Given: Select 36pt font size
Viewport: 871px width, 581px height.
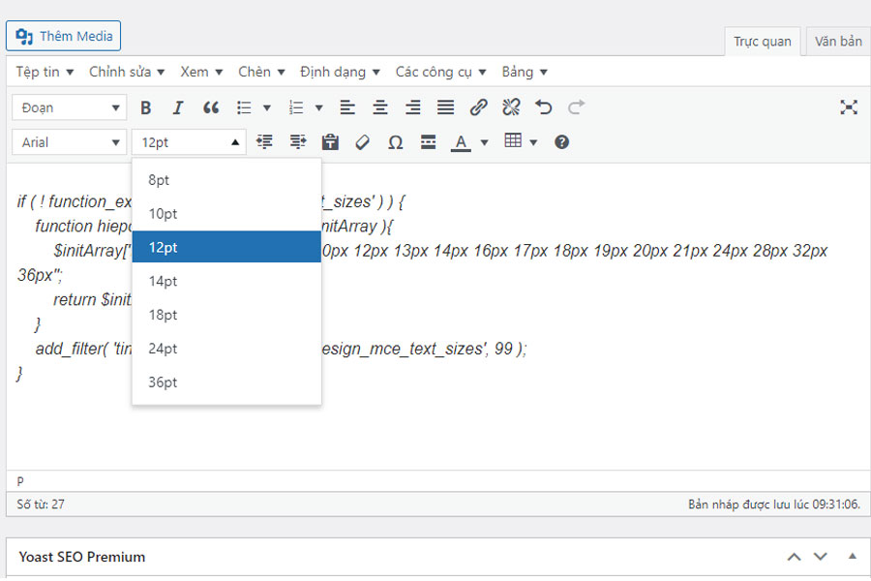Looking at the screenshot, I should pyautogui.click(x=226, y=382).
